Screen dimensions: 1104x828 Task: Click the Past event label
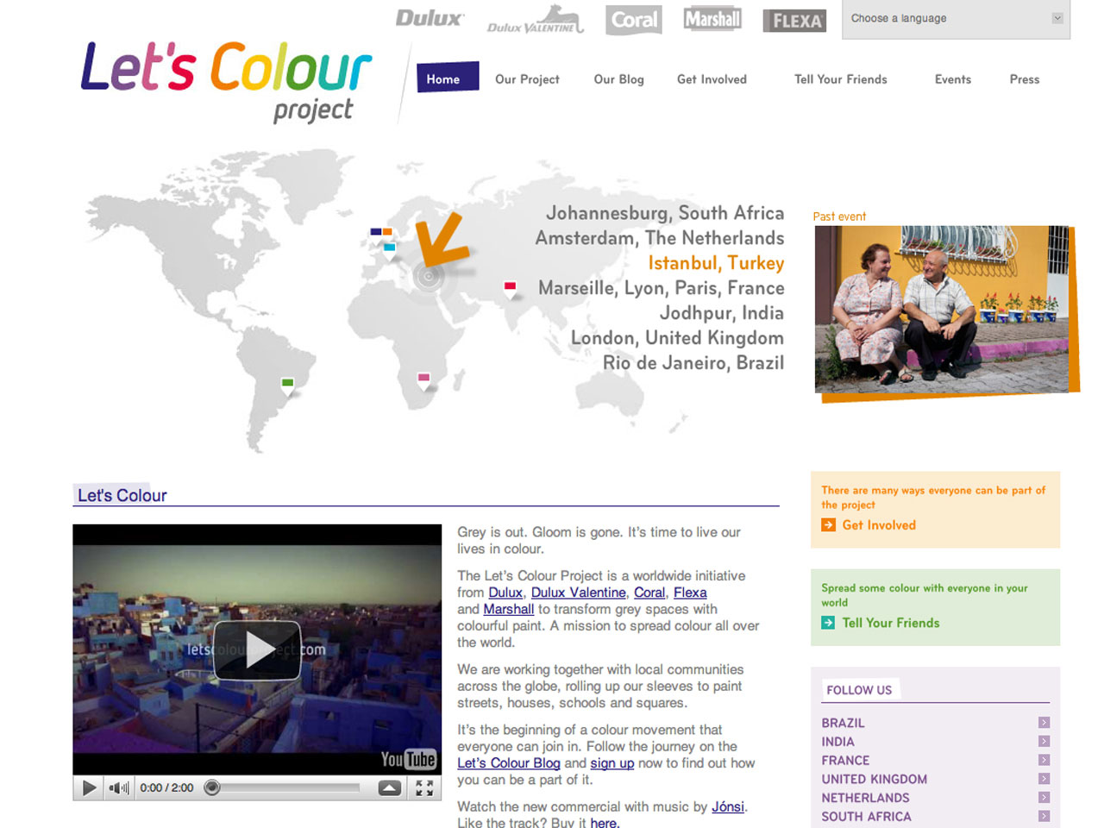click(839, 216)
